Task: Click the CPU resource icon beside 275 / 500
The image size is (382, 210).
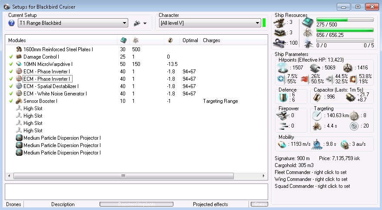Action: point(308,23)
